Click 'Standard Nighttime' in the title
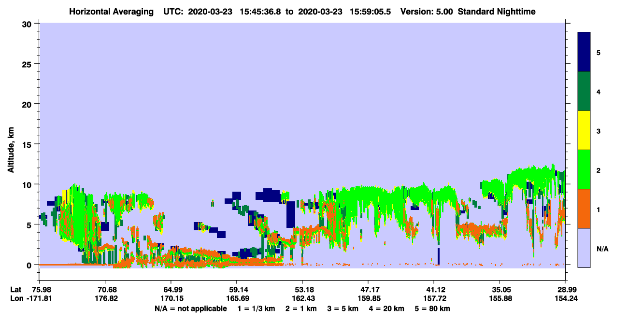Image resolution: width=628 pixels, height=322 pixels. (x=497, y=12)
